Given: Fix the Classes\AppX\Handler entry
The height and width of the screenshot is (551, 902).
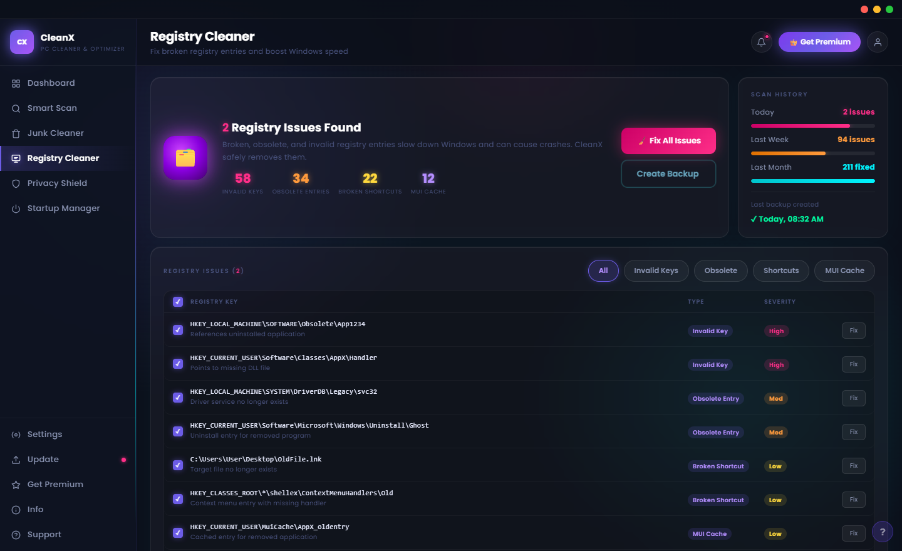Looking at the screenshot, I should pos(854,364).
